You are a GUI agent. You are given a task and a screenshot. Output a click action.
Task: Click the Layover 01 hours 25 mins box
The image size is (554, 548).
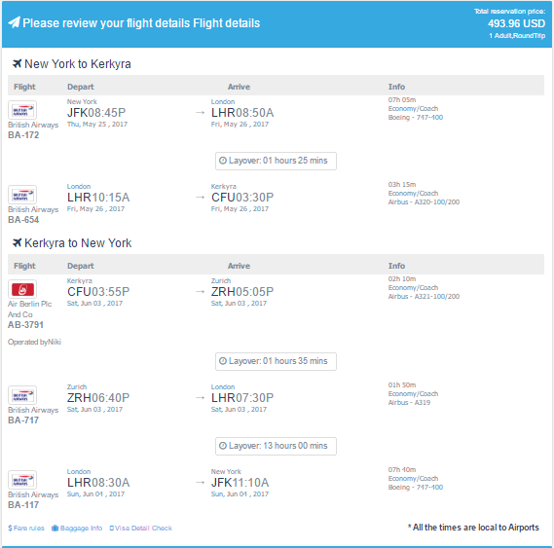tap(276, 161)
